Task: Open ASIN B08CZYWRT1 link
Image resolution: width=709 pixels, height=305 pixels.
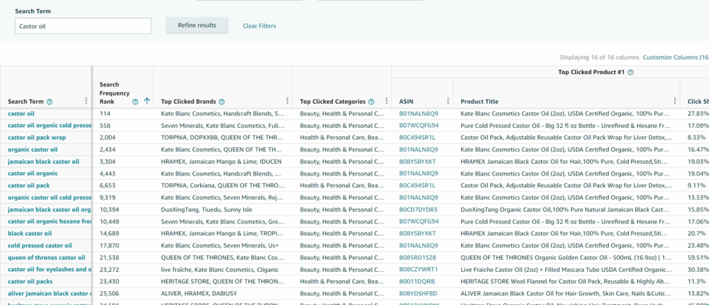Action: click(x=419, y=269)
